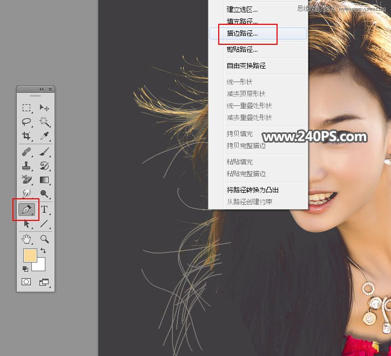Select 自由变换路径 in the context menu
Image resolution: width=391 pixels, height=356 pixels.
coord(258,65)
